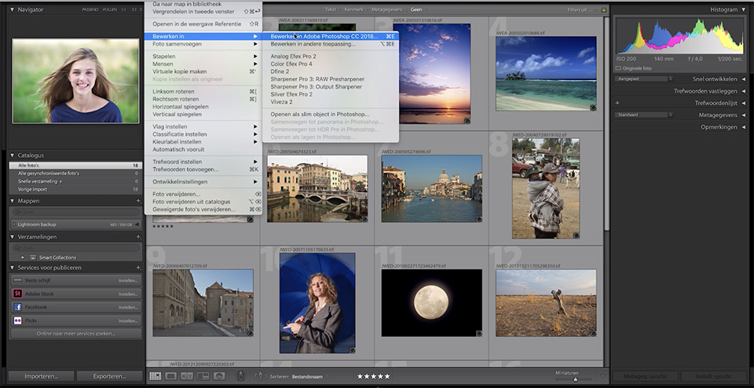Click the Exporteren button
Image resolution: width=754 pixels, height=388 pixels.
click(x=109, y=376)
